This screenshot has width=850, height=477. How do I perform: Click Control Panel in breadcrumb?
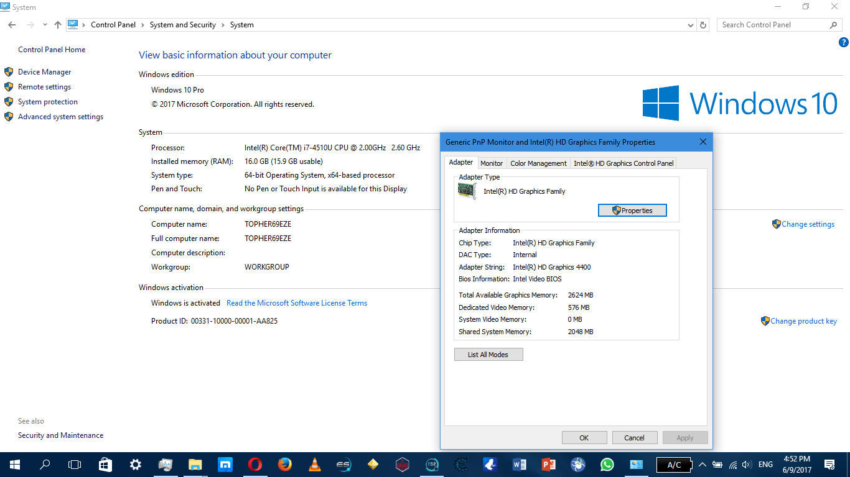pos(113,25)
